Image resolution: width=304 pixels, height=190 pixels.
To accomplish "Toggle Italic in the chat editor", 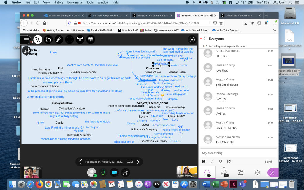I will 212,161.
